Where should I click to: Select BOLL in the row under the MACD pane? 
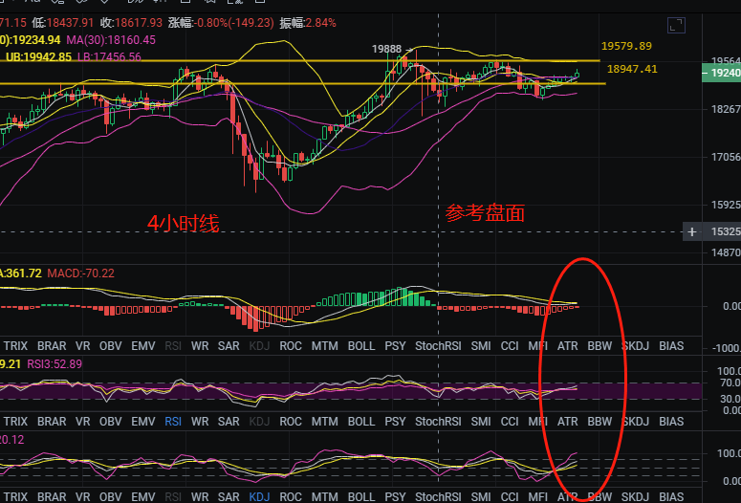(x=361, y=346)
